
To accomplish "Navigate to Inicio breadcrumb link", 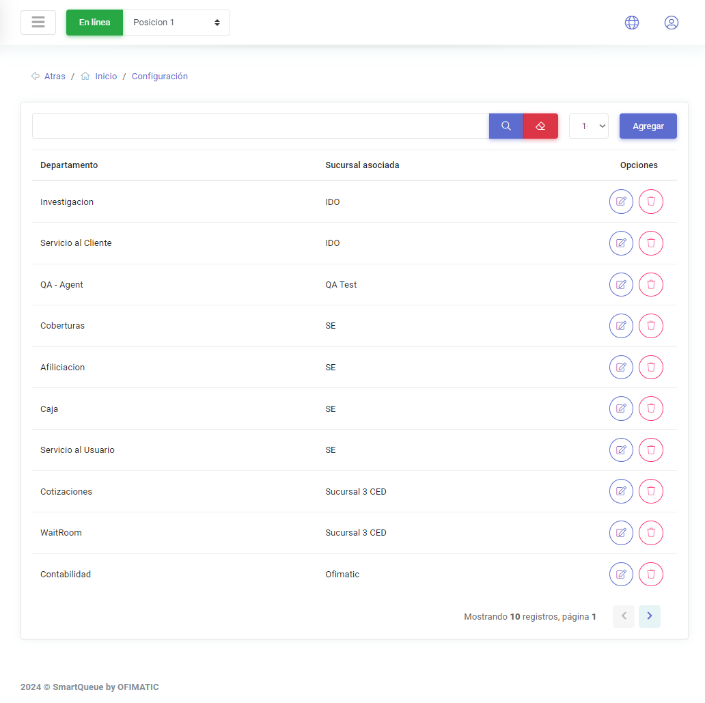I will click(x=106, y=77).
